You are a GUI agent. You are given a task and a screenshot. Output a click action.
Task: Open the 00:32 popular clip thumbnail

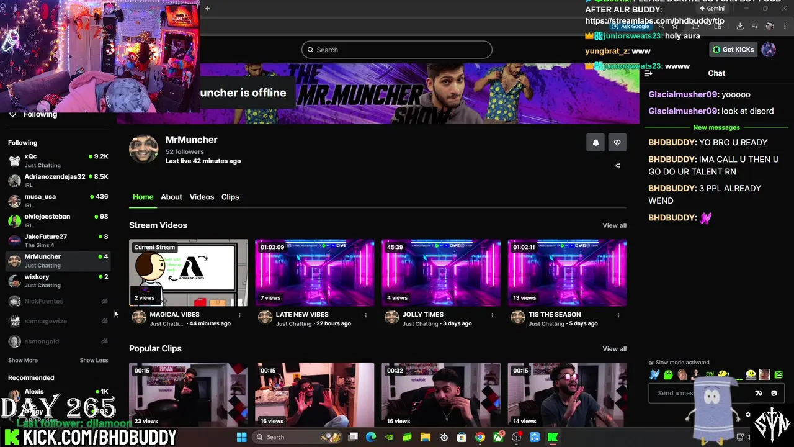tap(441, 395)
